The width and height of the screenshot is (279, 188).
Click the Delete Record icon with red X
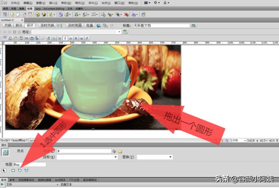click(x=126, y=14)
